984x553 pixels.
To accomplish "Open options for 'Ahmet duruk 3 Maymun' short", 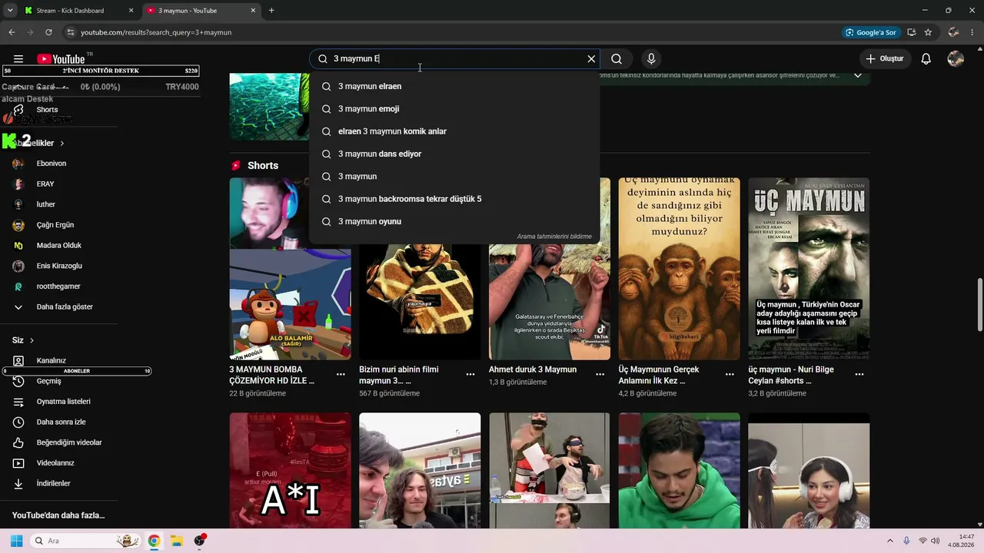I will (600, 374).
